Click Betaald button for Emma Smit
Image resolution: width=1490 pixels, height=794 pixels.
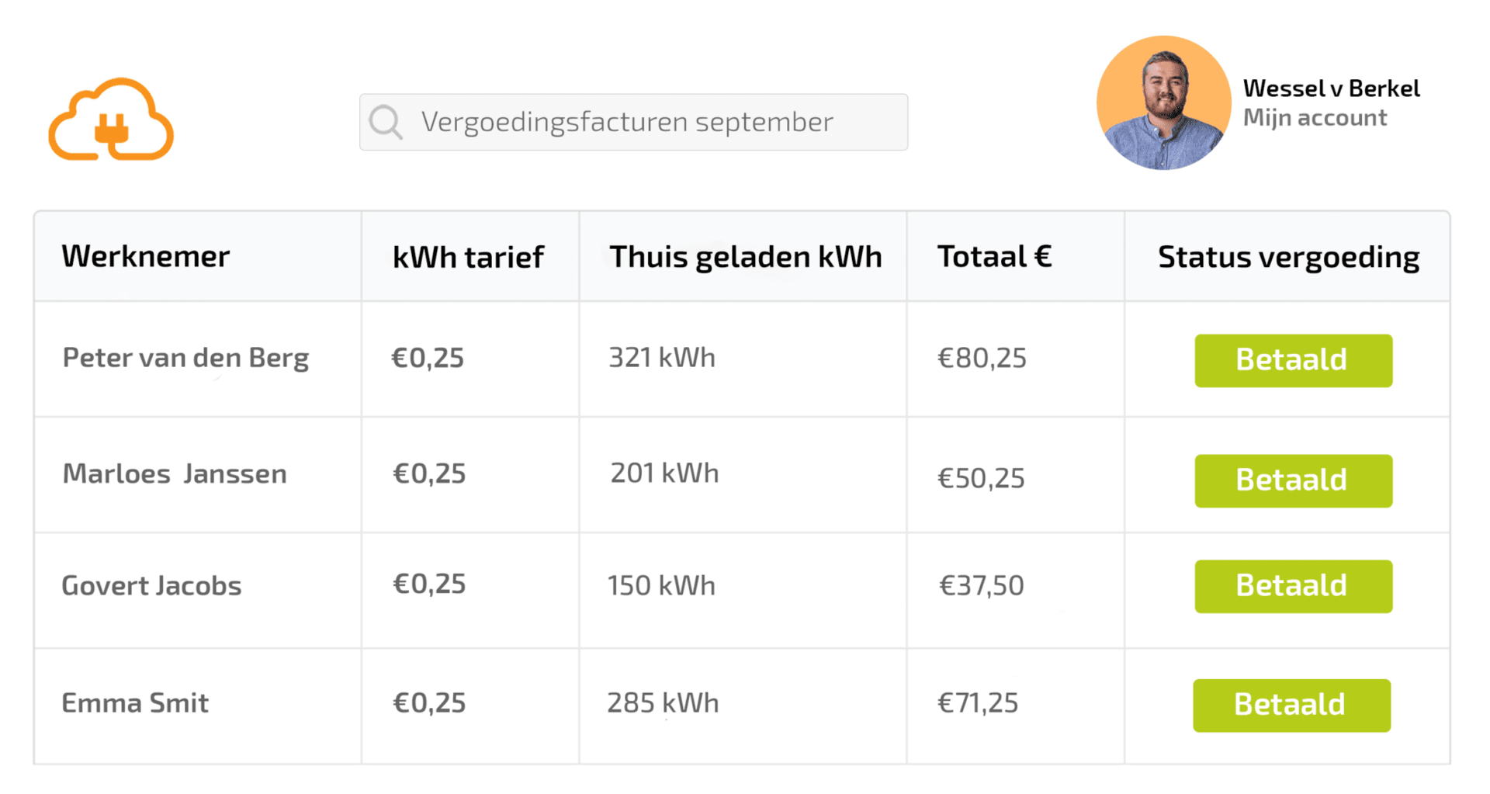pyautogui.click(x=1291, y=705)
